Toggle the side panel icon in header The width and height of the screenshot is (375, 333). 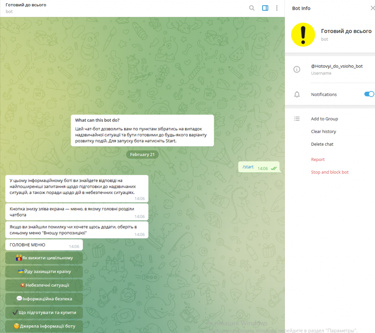coord(265,8)
